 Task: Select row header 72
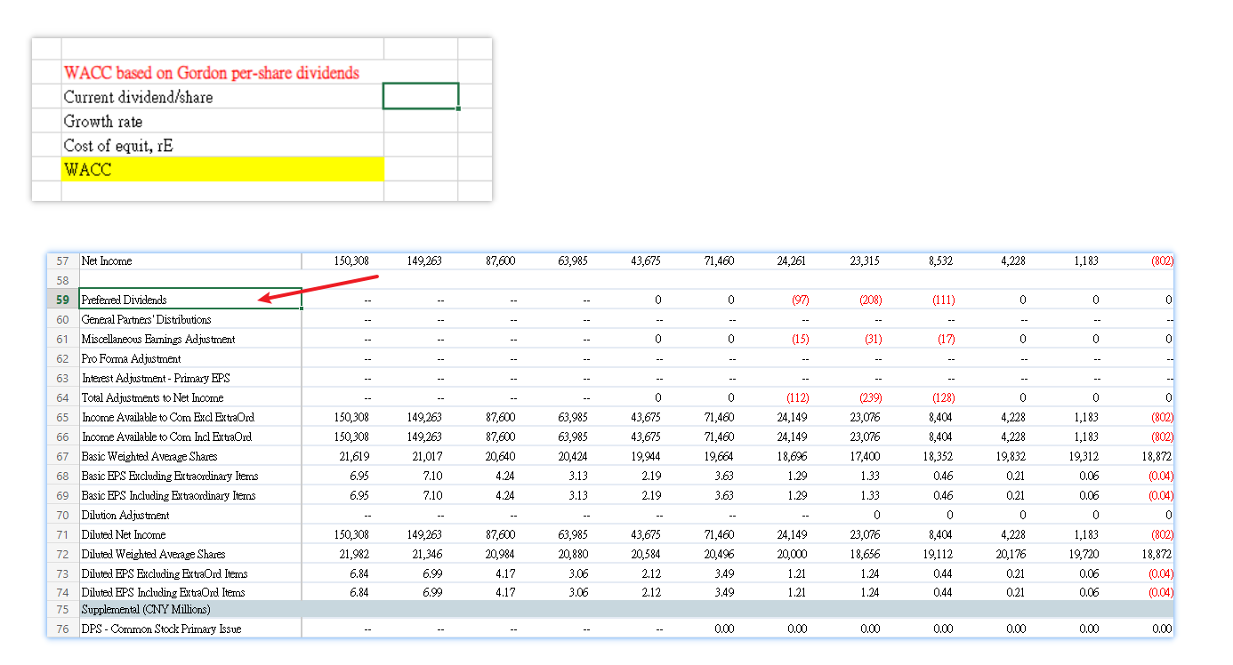62,554
